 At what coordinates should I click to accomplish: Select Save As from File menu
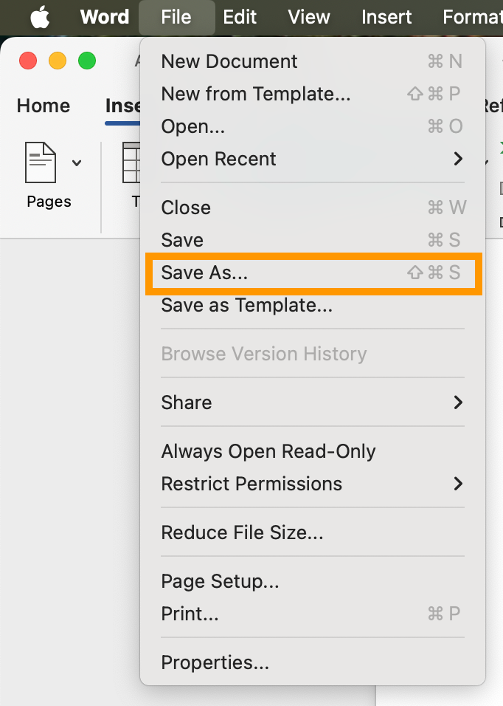point(205,273)
